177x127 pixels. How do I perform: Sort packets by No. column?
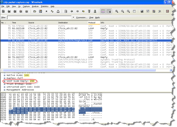6,23
